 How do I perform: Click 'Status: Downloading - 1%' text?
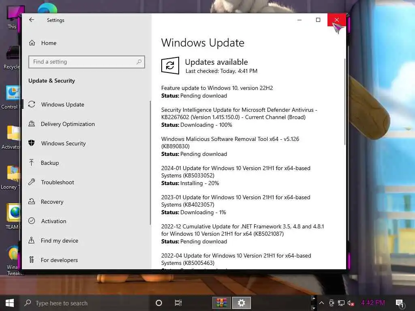[x=193, y=212]
